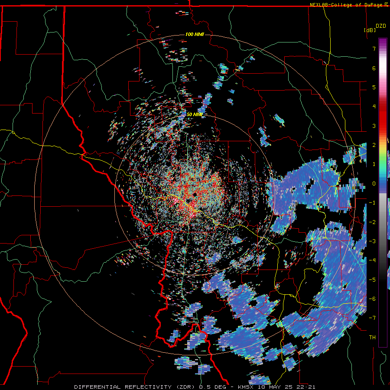Click the KMSX station identifier in the caption
The image size is (390, 390).
[x=247, y=387]
